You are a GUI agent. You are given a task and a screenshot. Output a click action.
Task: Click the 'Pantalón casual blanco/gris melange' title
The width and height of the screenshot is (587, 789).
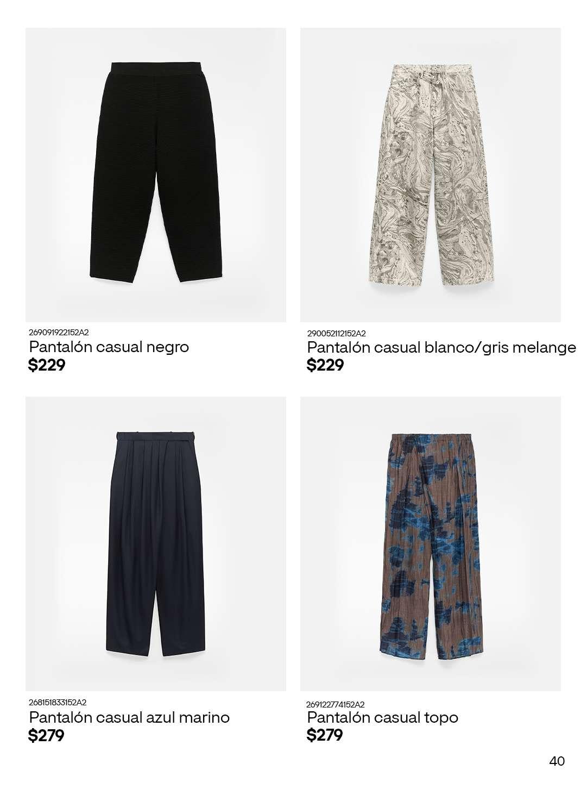(441, 347)
